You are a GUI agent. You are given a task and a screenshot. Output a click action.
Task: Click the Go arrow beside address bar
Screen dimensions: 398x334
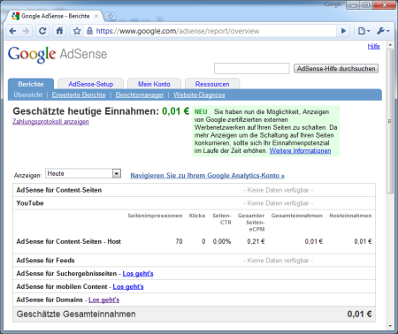coord(343,31)
